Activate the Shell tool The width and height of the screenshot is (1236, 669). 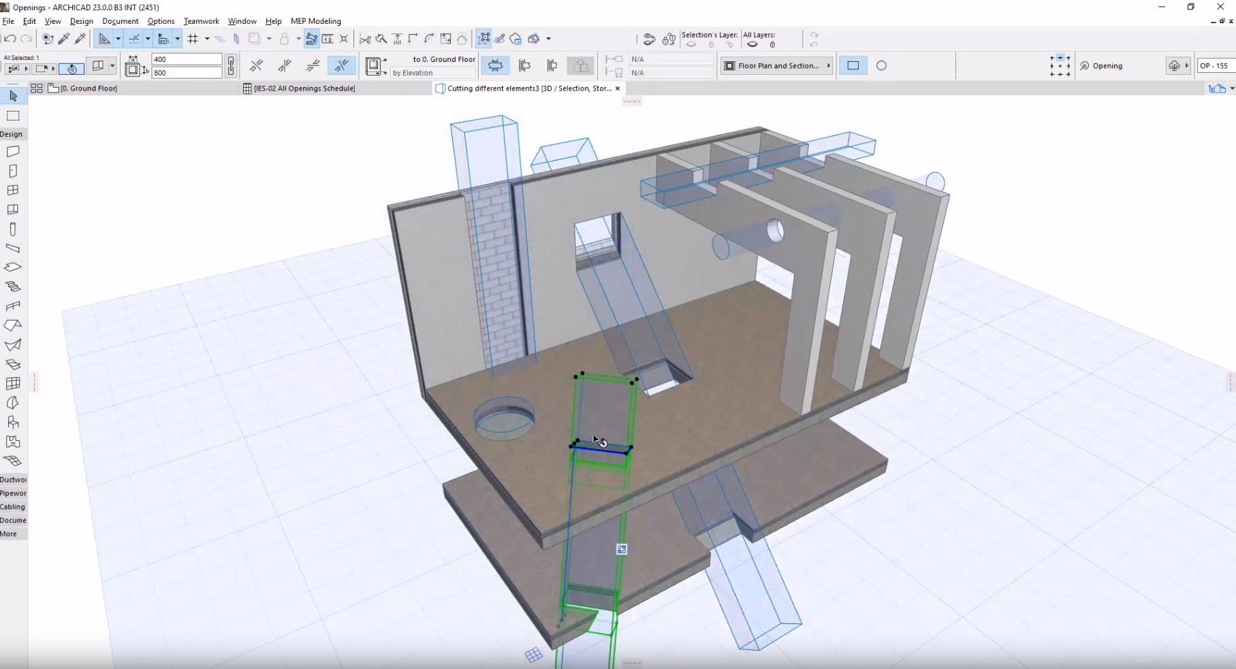click(13, 345)
